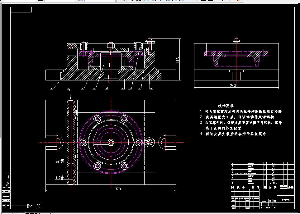Viewport: 300px width, 214px height.
Task: Select the 370 length dimension text
Action: [118, 189]
